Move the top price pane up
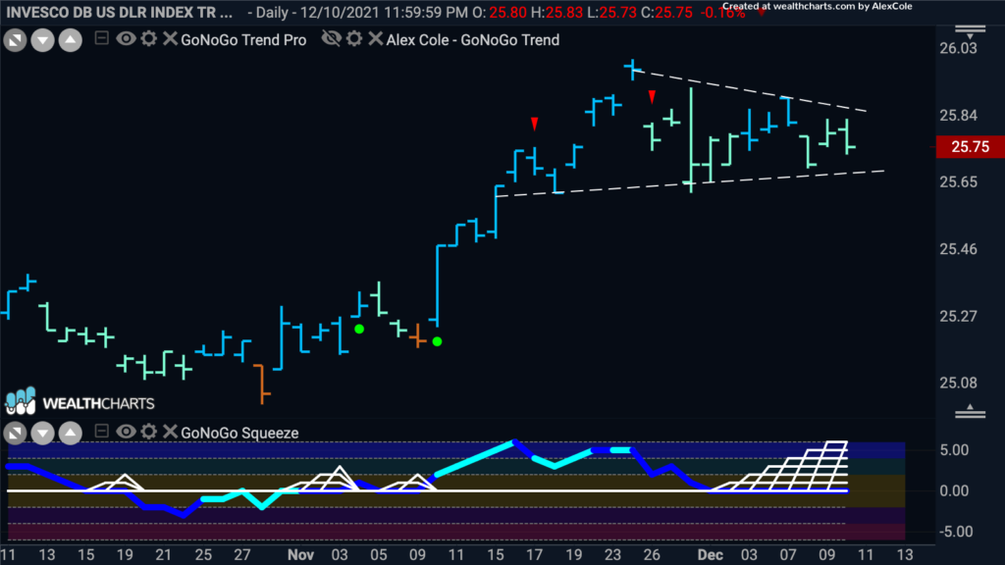This screenshot has width=1005, height=565. (71, 41)
